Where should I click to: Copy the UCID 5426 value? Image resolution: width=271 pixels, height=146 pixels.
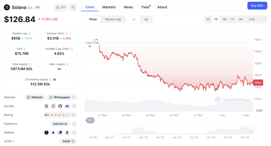click(x=73, y=141)
